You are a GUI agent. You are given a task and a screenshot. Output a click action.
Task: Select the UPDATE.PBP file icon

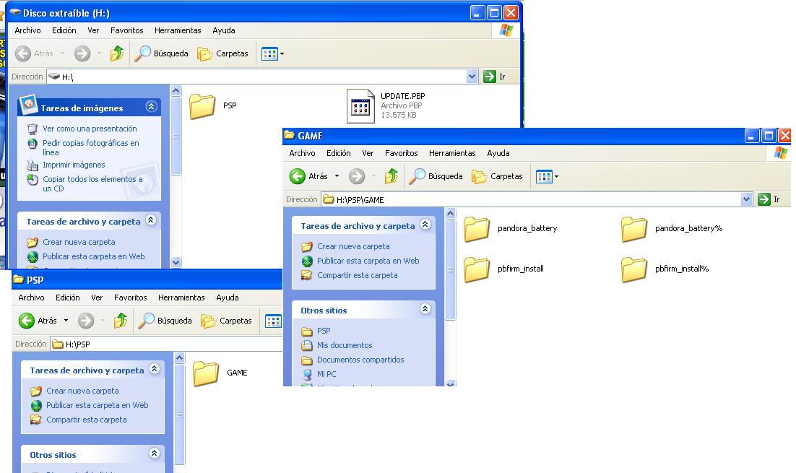(360, 105)
